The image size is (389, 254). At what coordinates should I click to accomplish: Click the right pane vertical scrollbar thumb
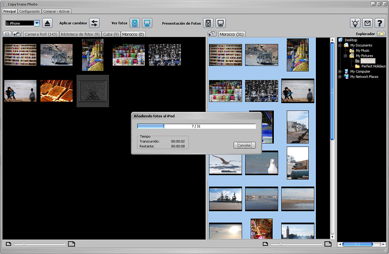click(x=333, y=91)
